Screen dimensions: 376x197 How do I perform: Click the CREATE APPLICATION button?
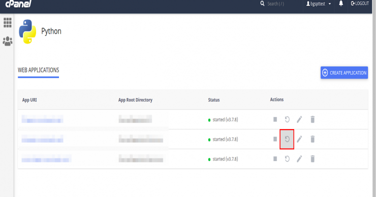pos(344,73)
